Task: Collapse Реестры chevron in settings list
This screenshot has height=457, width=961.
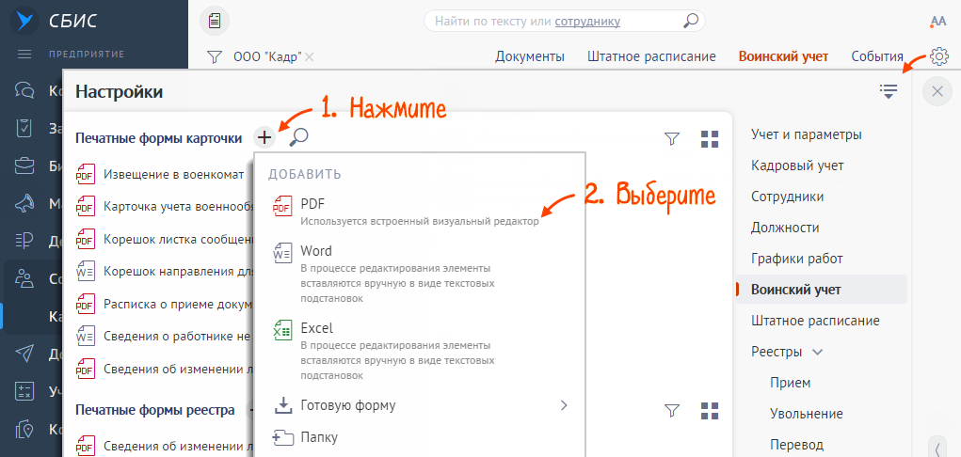Action: tap(817, 353)
